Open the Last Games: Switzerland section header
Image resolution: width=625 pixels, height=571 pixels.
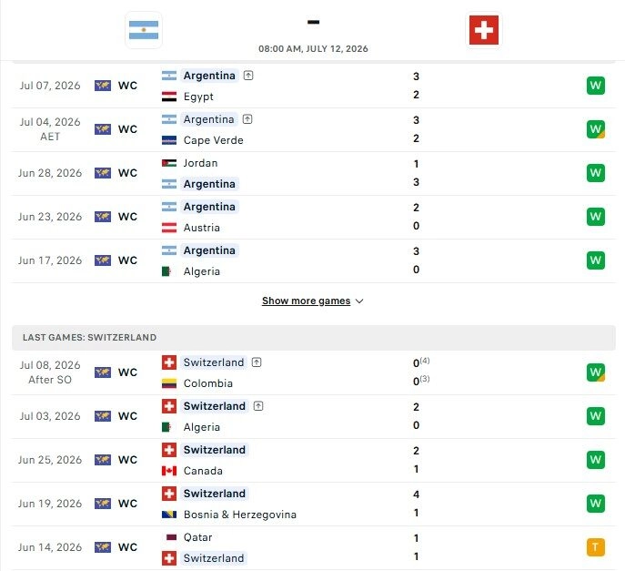click(x=314, y=338)
